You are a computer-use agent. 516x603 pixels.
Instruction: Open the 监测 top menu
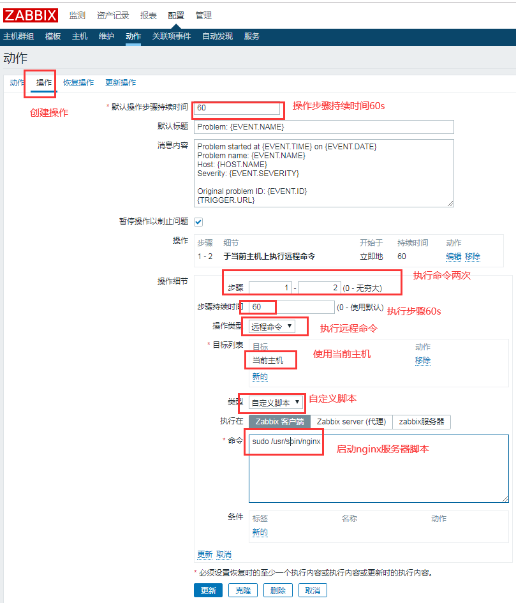77,15
